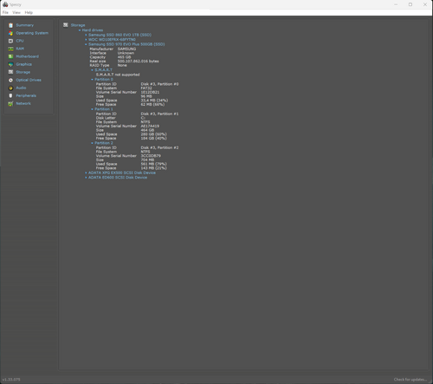This screenshot has height=384, width=433.
Task: Open the View menu
Action: (x=16, y=12)
